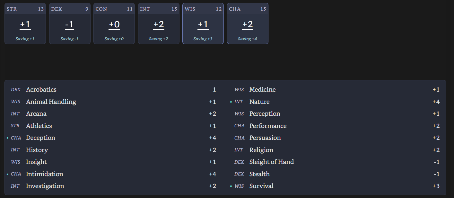
Task: Click the DEX score value 9
Action: coord(87,9)
